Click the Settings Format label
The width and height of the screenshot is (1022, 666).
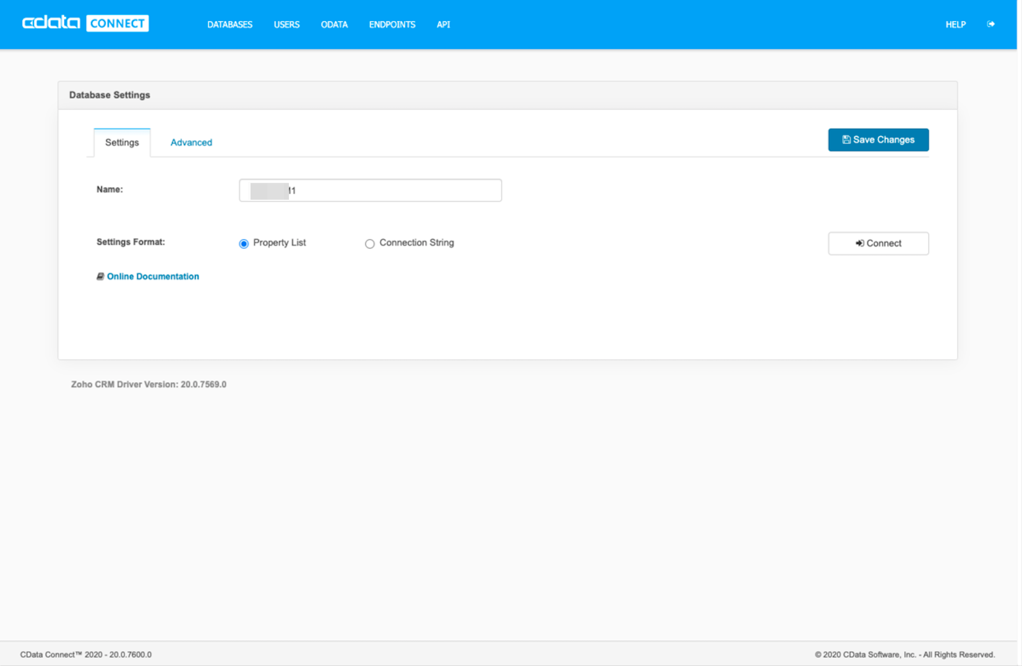[x=131, y=242]
